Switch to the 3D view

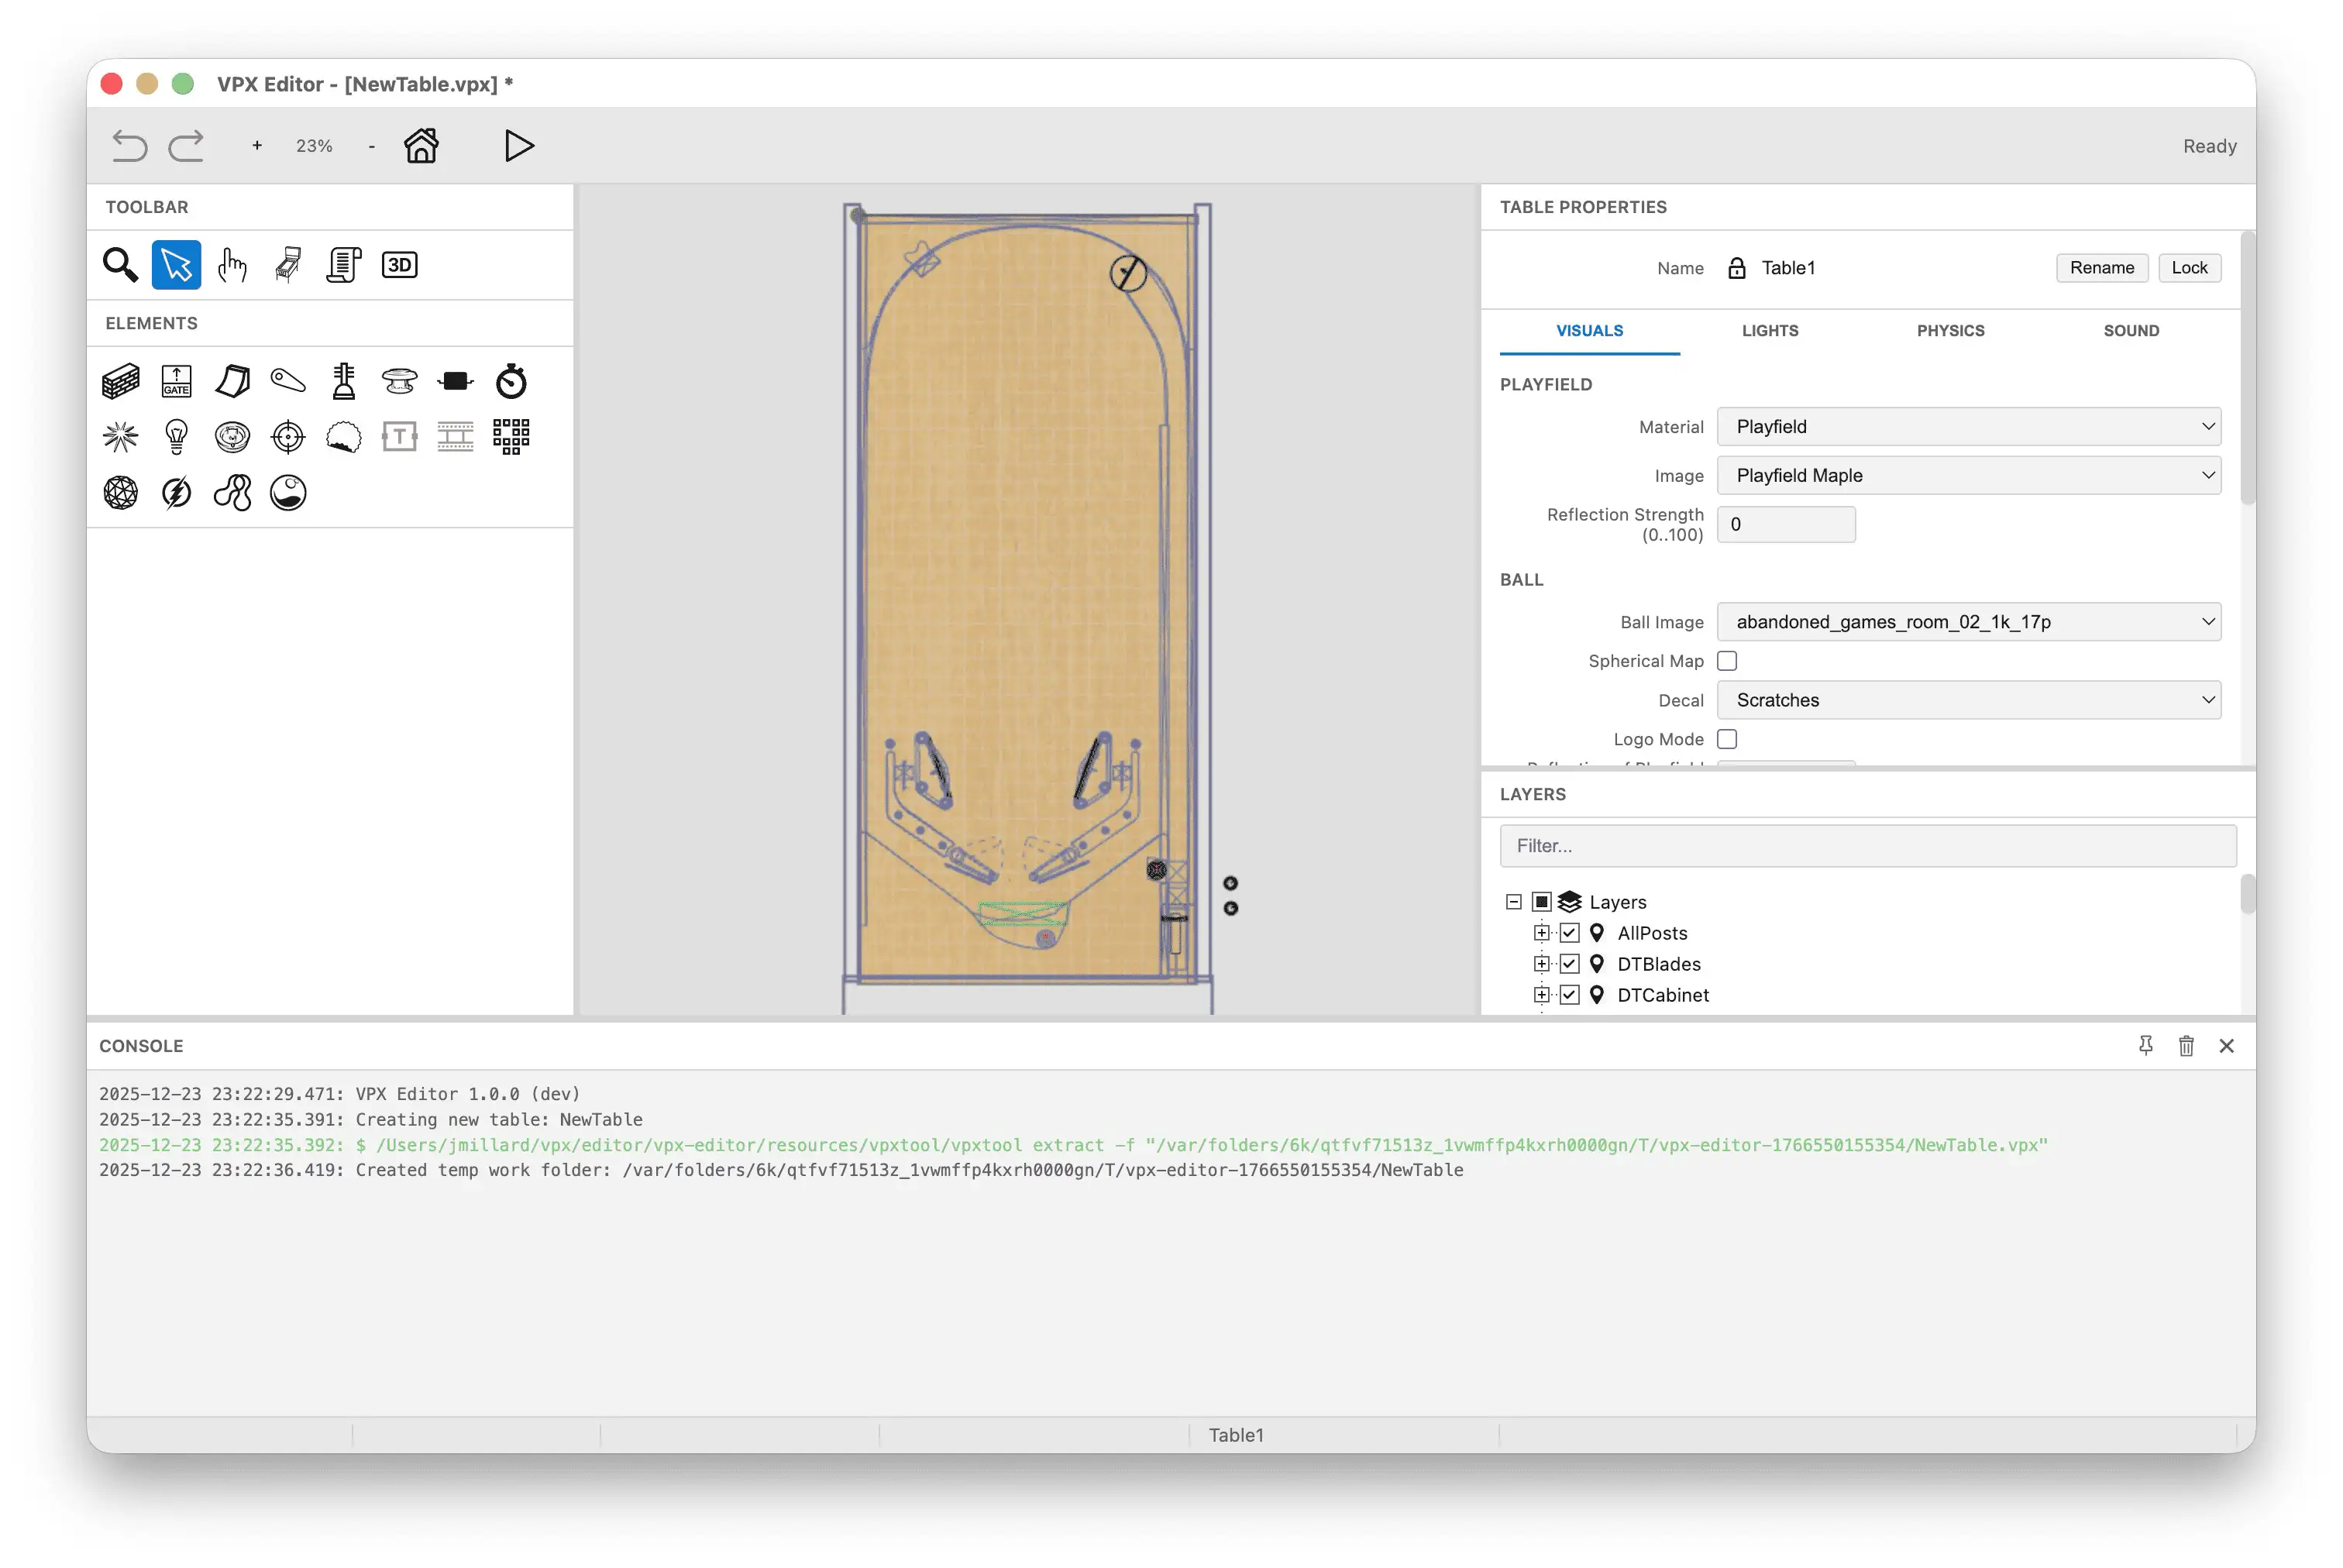tap(399, 265)
